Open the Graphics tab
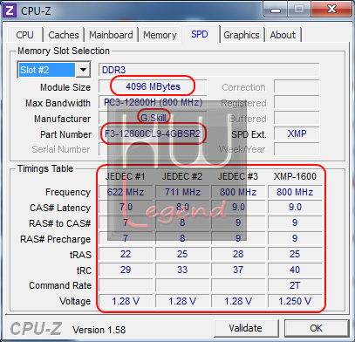The image size is (355, 342). click(242, 35)
